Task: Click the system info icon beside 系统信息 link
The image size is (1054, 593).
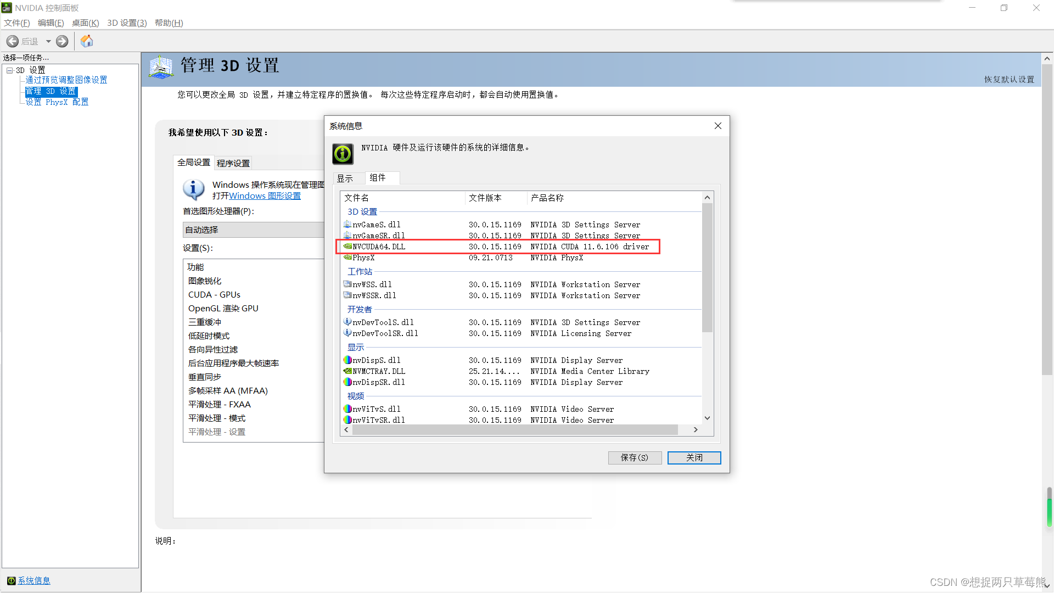Action: pyautogui.click(x=11, y=581)
